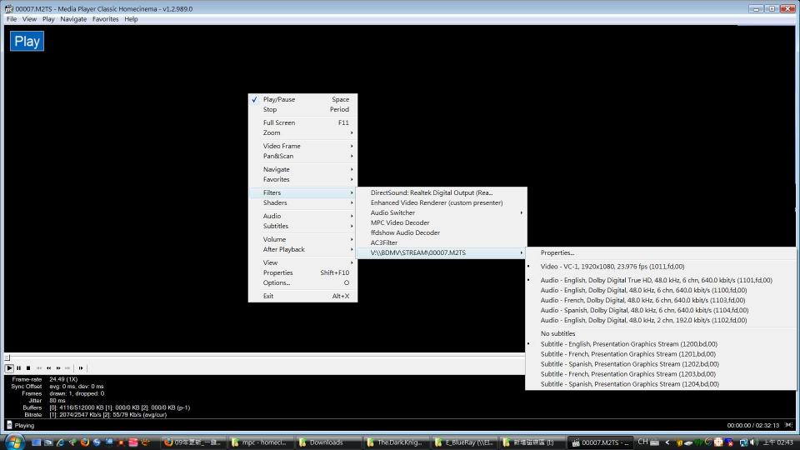
Task: Click the increase speed (fast-forward) icon
Action: pos(58,367)
